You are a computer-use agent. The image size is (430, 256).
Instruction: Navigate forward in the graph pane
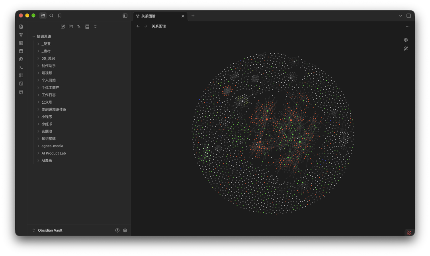click(x=146, y=26)
